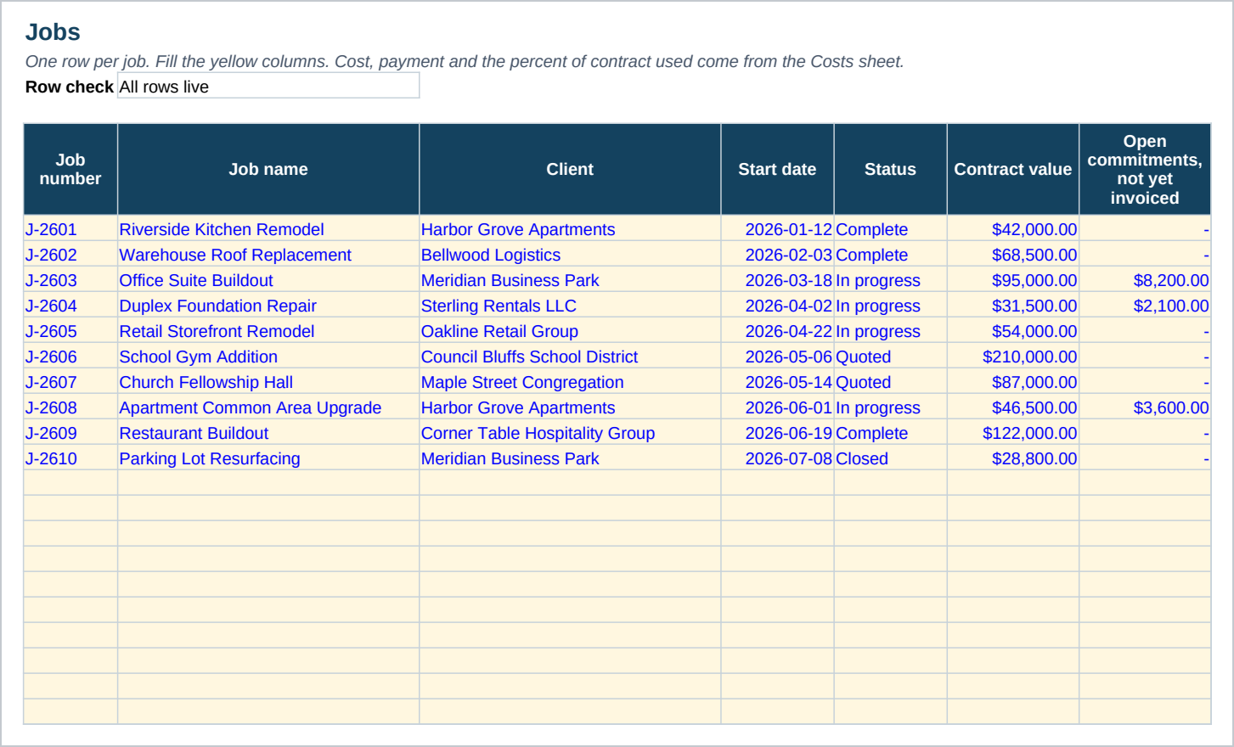Click the contract value $210,000.00

pyautogui.click(x=1013, y=357)
